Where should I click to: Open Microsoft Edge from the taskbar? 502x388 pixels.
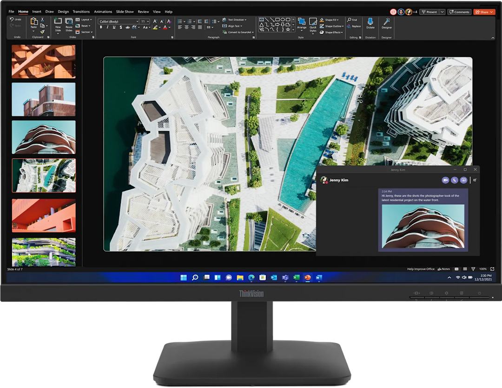click(251, 278)
